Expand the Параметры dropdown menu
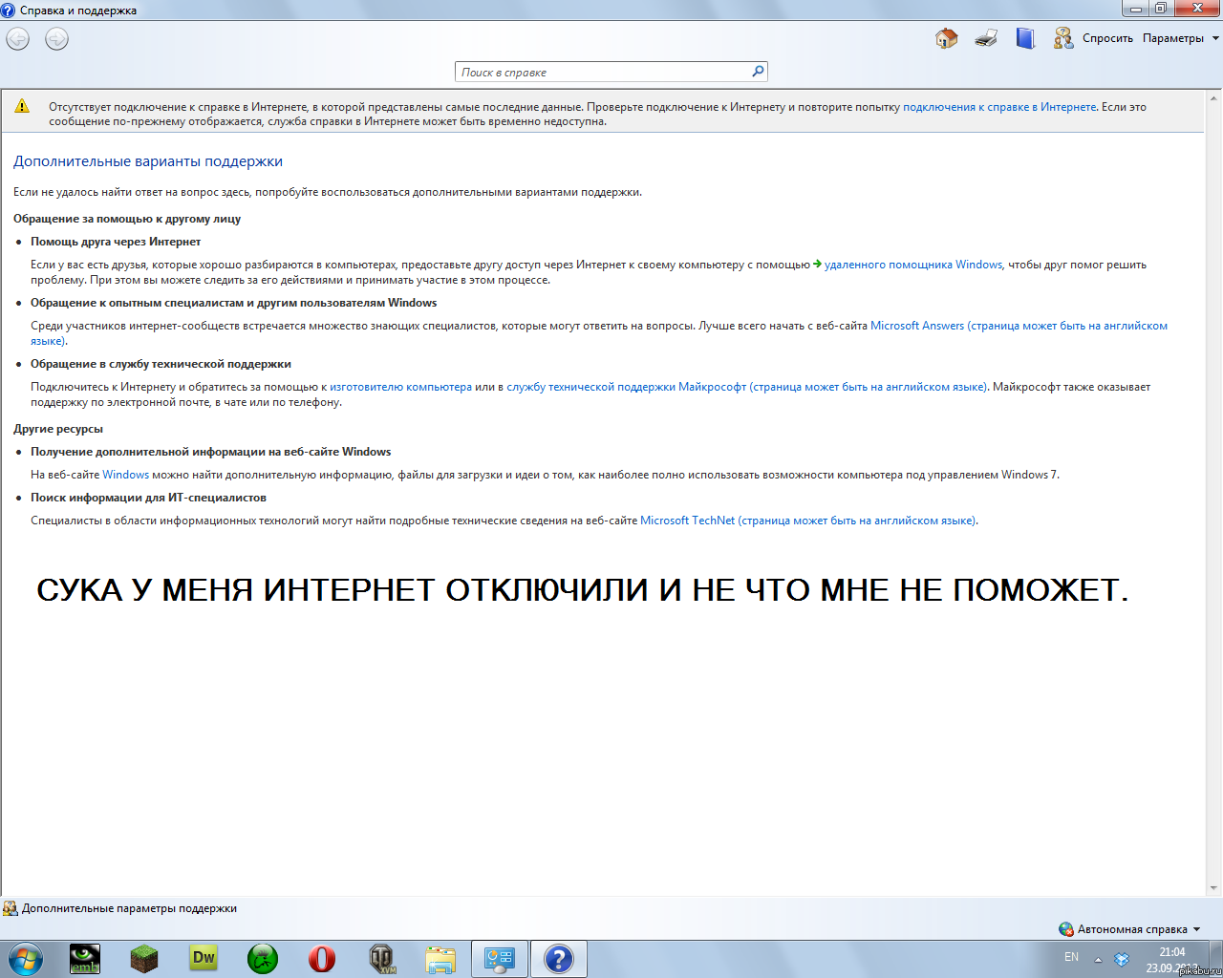This screenshot has width=1223, height=978. pyautogui.click(x=1180, y=38)
